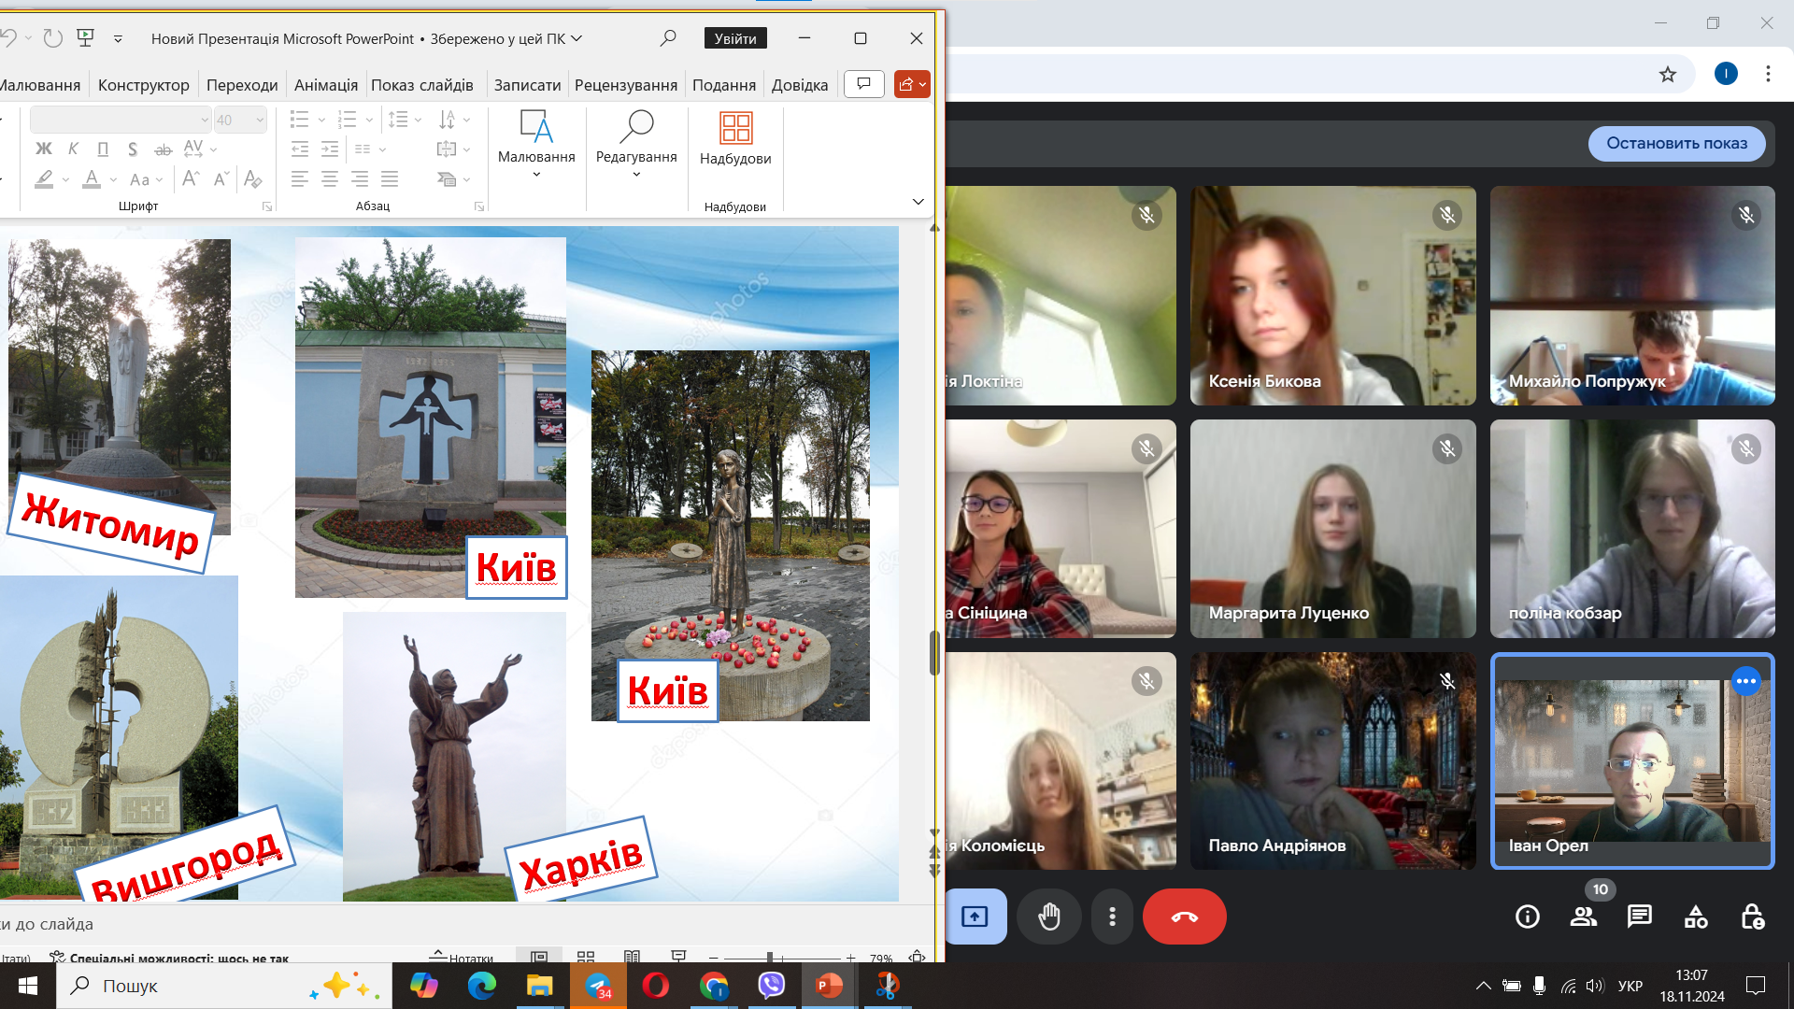Click the Остановить показ button

[1676, 143]
